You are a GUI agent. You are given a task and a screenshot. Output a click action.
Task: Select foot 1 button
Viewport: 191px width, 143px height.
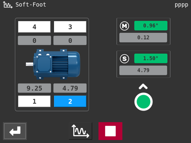(34, 101)
